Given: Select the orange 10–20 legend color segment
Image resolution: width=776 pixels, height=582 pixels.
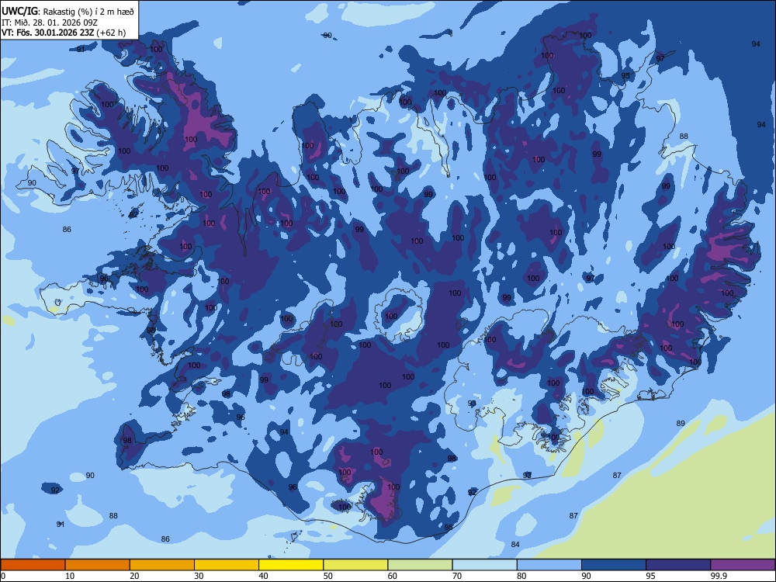Looking at the screenshot, I should (98, 565).
